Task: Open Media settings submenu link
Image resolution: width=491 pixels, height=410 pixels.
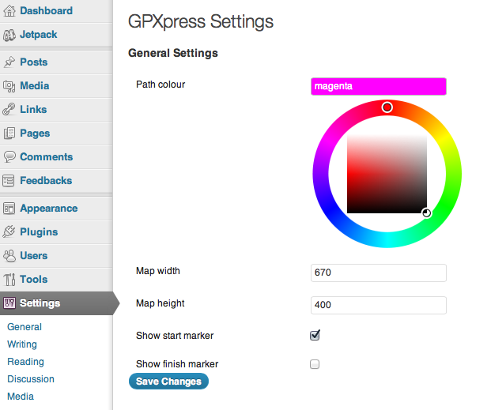Action: click(x=21, y=397)
